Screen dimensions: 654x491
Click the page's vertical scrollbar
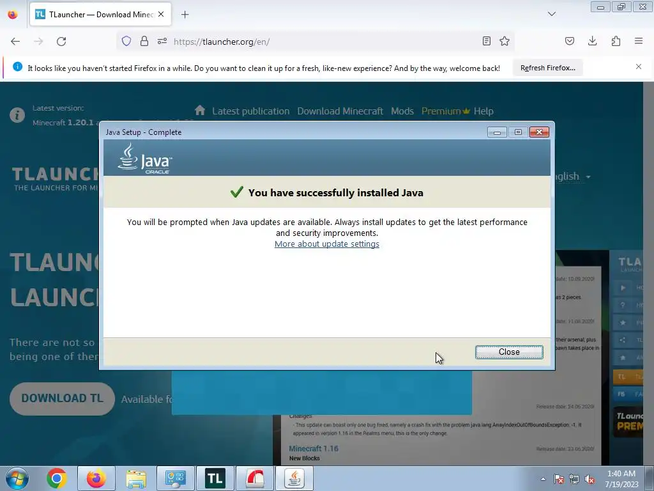click(648, 274)
